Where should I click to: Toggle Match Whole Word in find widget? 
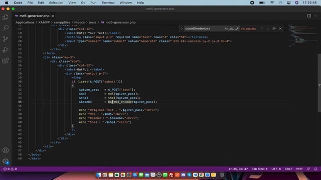pos(232,28)
